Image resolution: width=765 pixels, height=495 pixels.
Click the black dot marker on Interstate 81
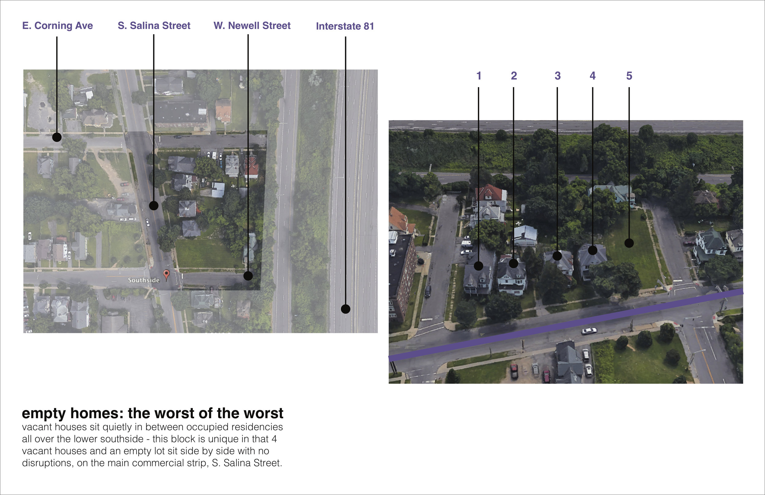click(345, 309)
